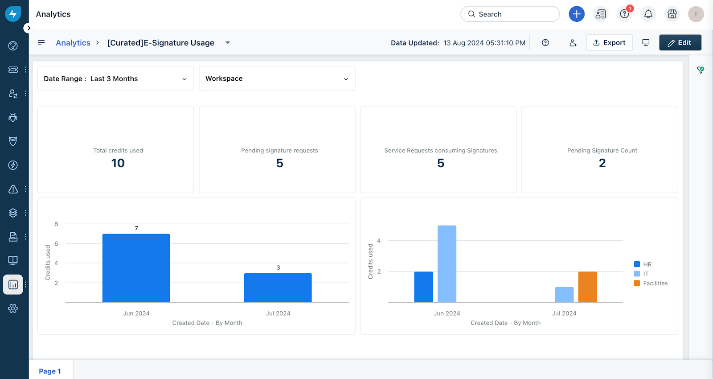The width and height of the screenshot is (713, 379).
Task: Open the Assets layers icon in sidebar
Action: pos(13,213)
